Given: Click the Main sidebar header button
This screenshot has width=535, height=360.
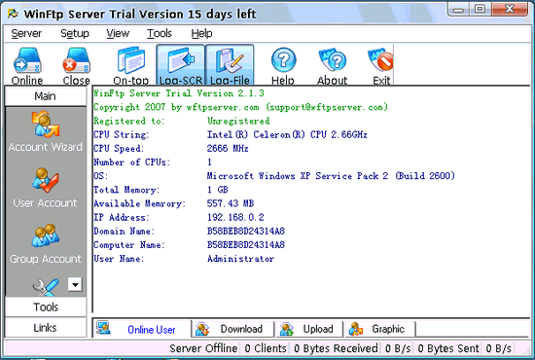Looking at the screenshot, I should coord(46,96).
